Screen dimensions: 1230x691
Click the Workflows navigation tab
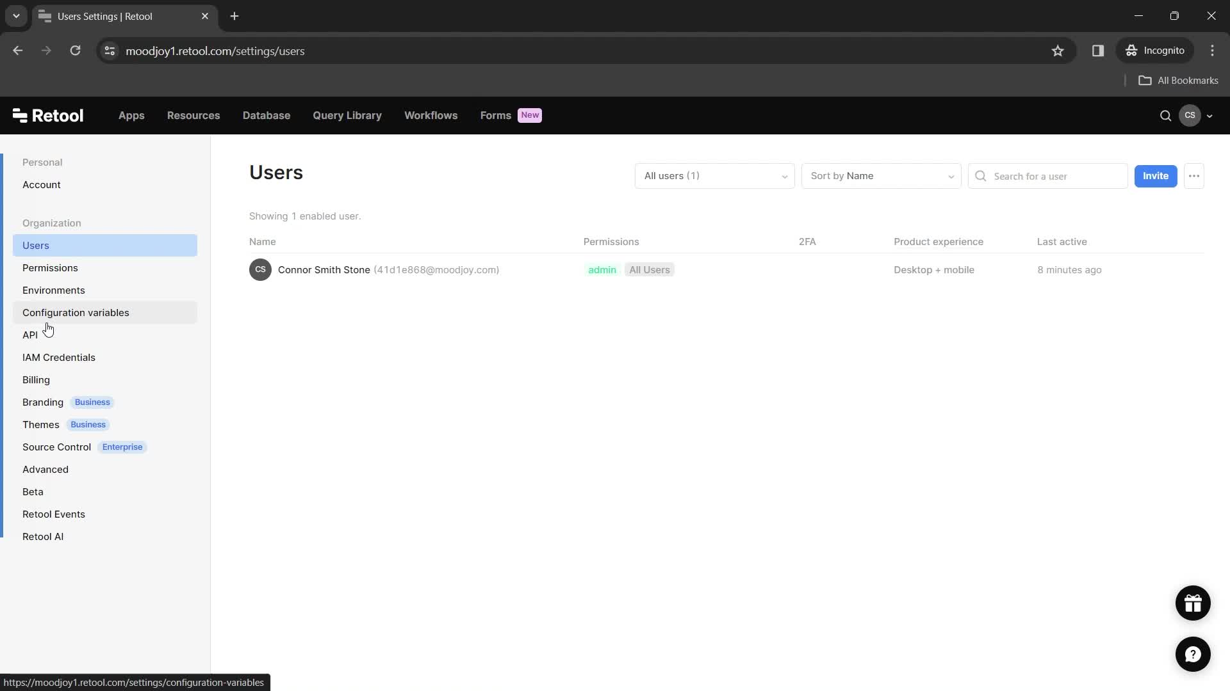[x=431, y=115]
